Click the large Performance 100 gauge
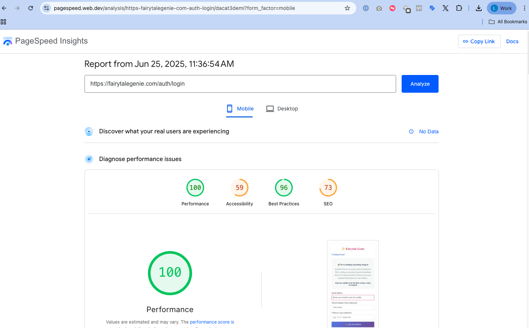The width and height of the screenshot is (529, 328). (x=170, y=273)
